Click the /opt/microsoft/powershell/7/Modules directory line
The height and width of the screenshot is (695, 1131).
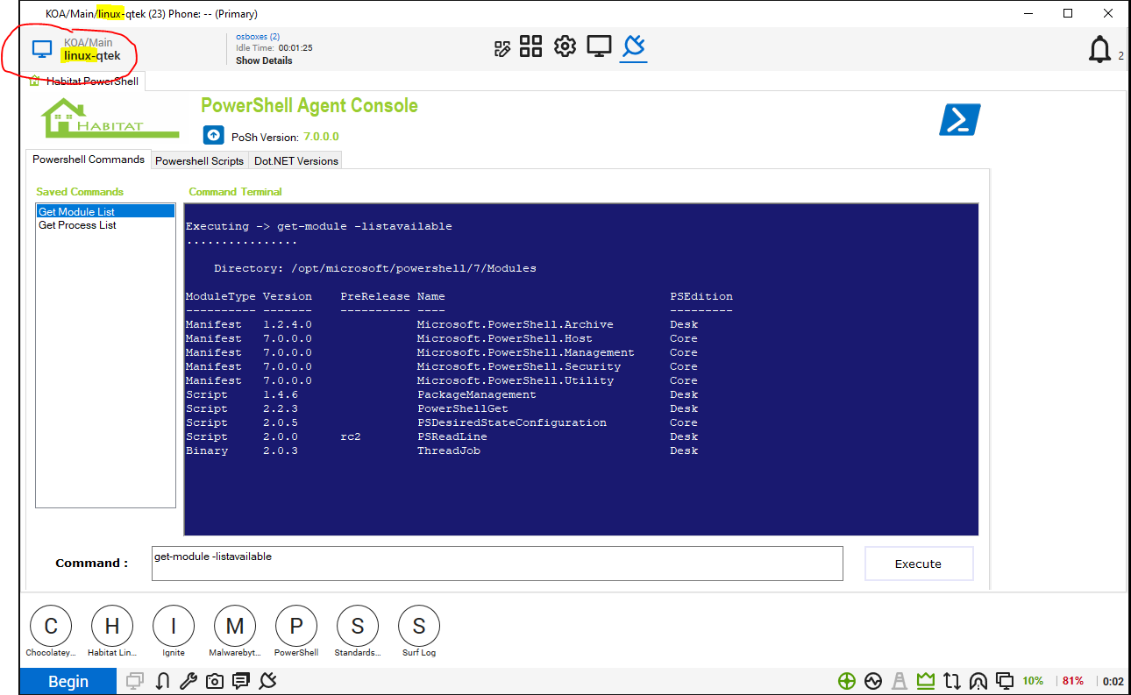point(374,268)
